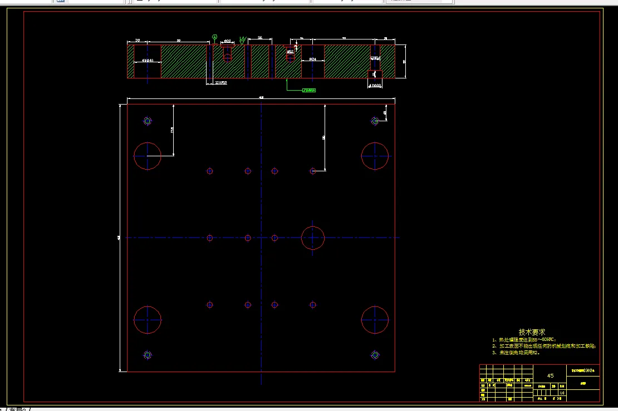Select the 技术要求 heading text
The width and height of the screenshot is (618, 411).
pyautogui.click(x=532, y=332)
